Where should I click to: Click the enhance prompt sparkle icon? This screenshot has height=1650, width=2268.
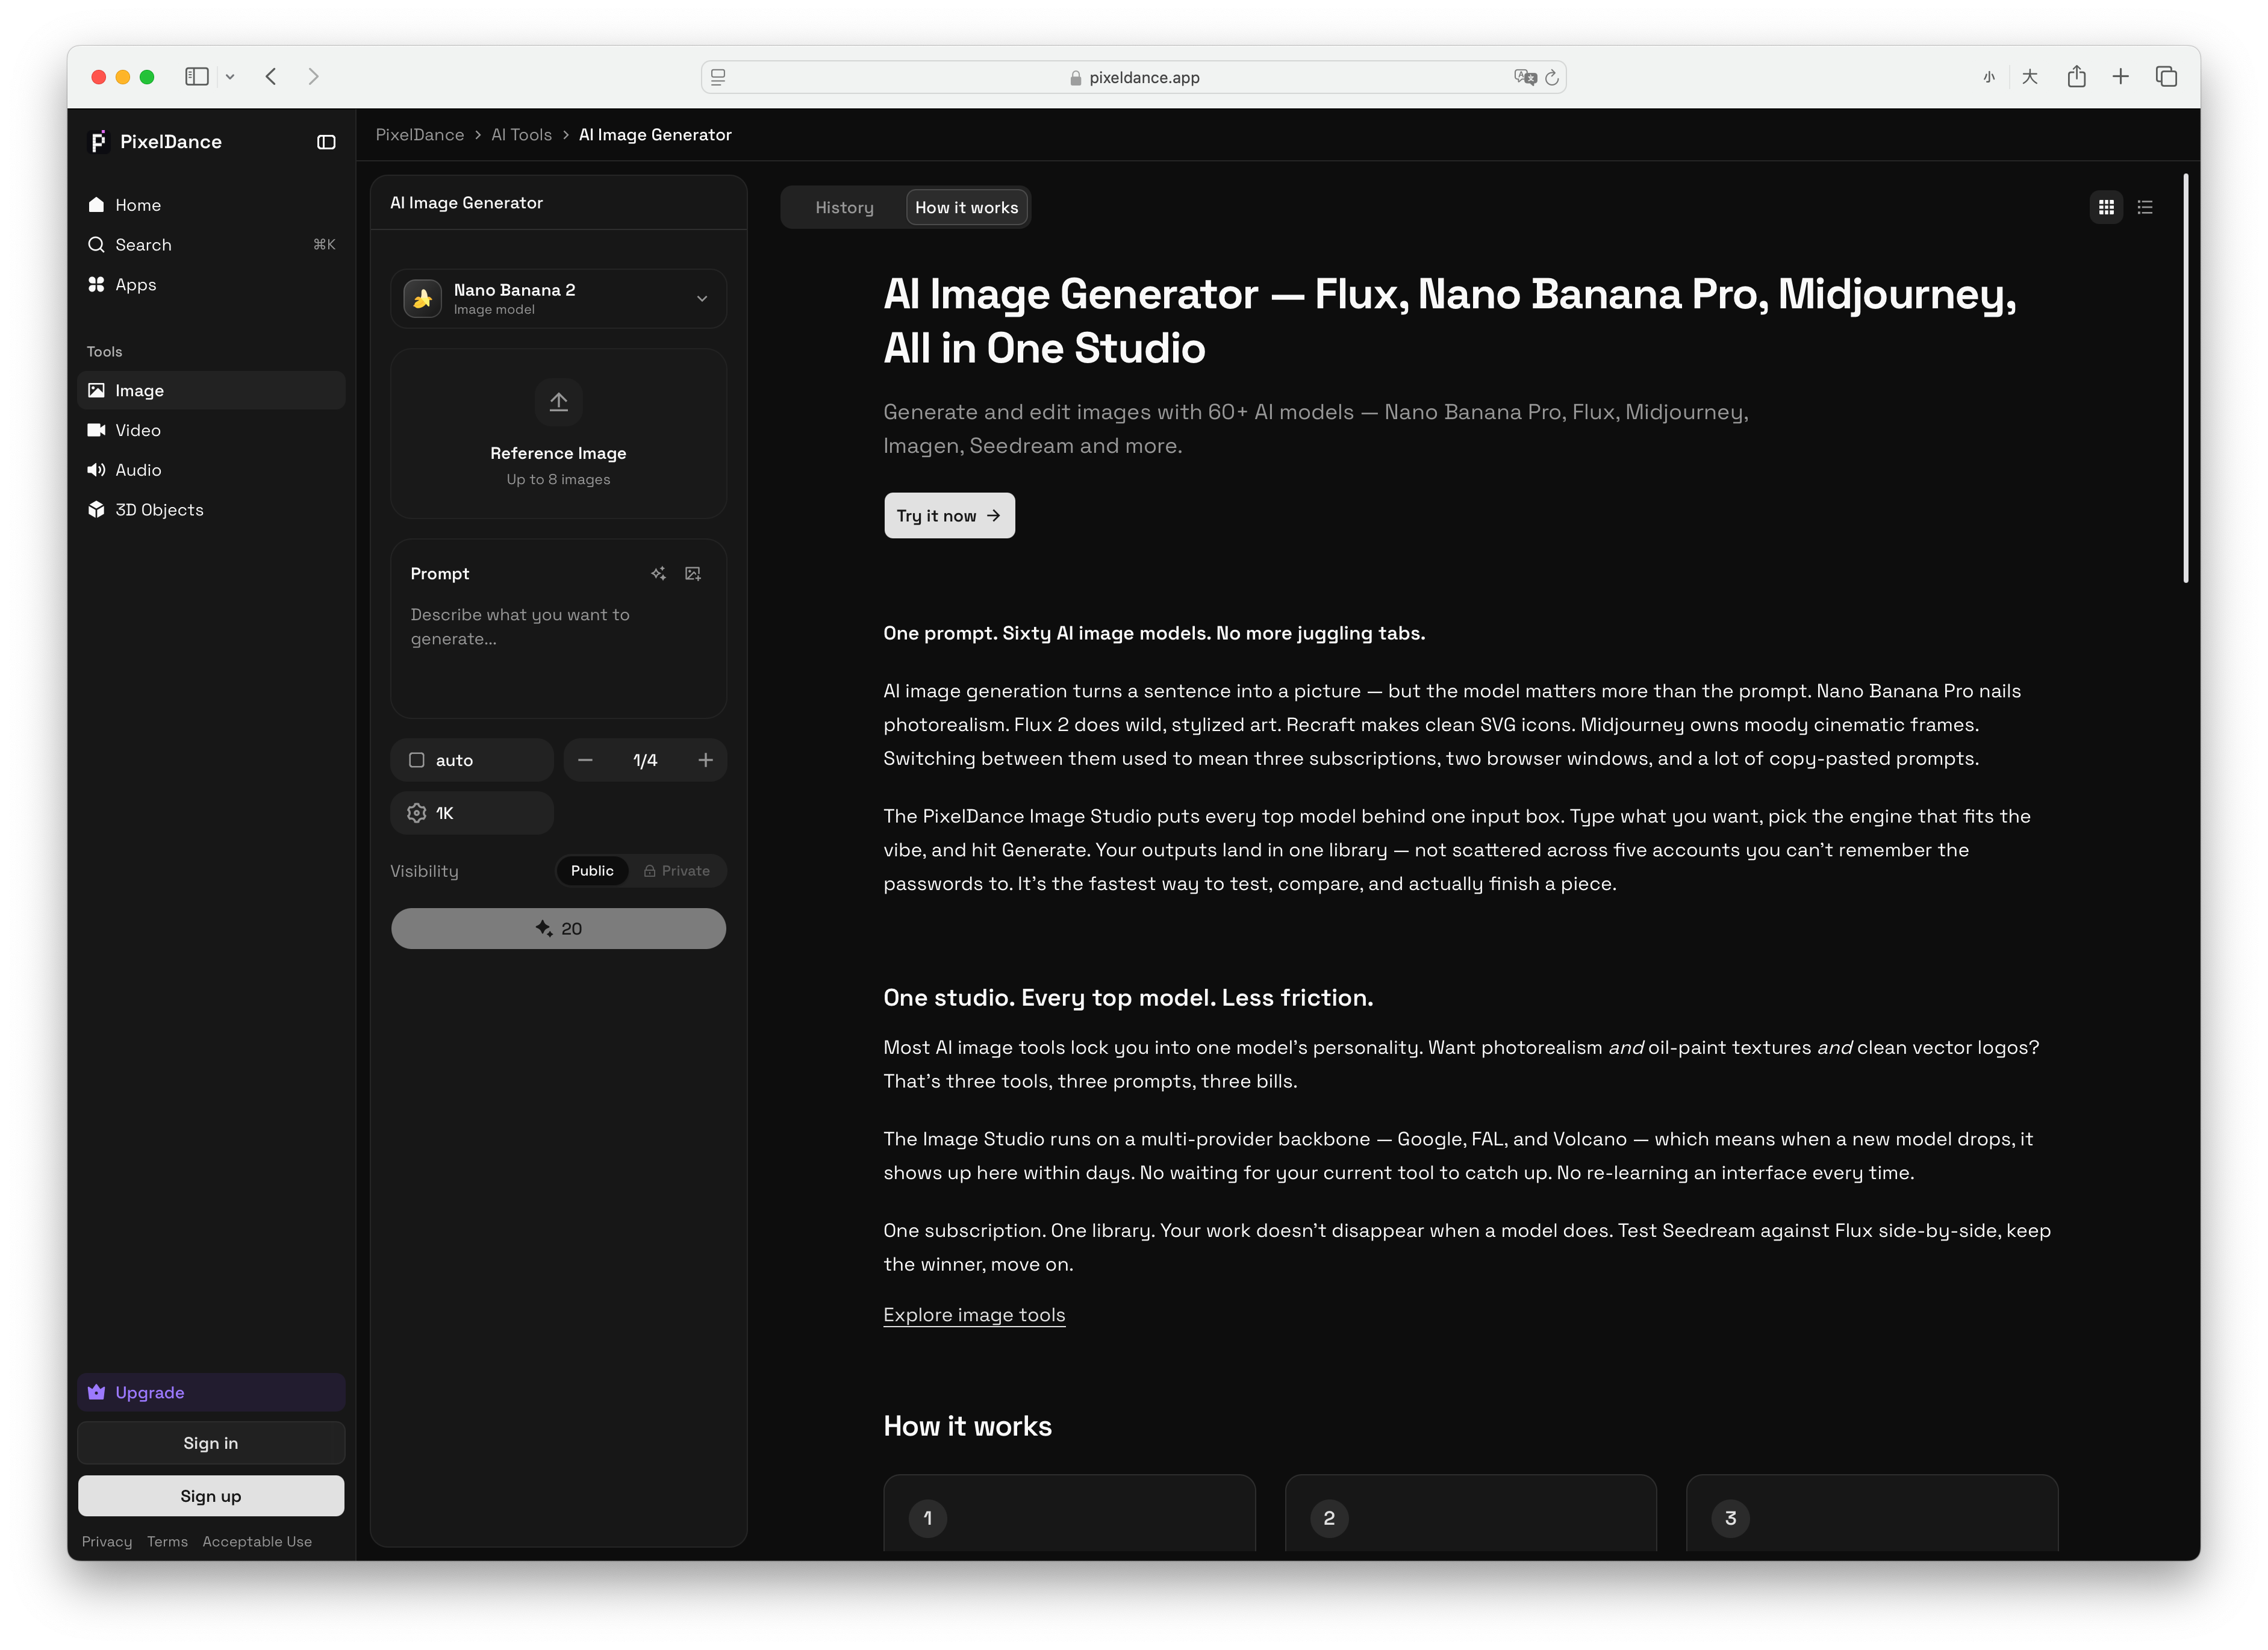(x=658, y=573)
